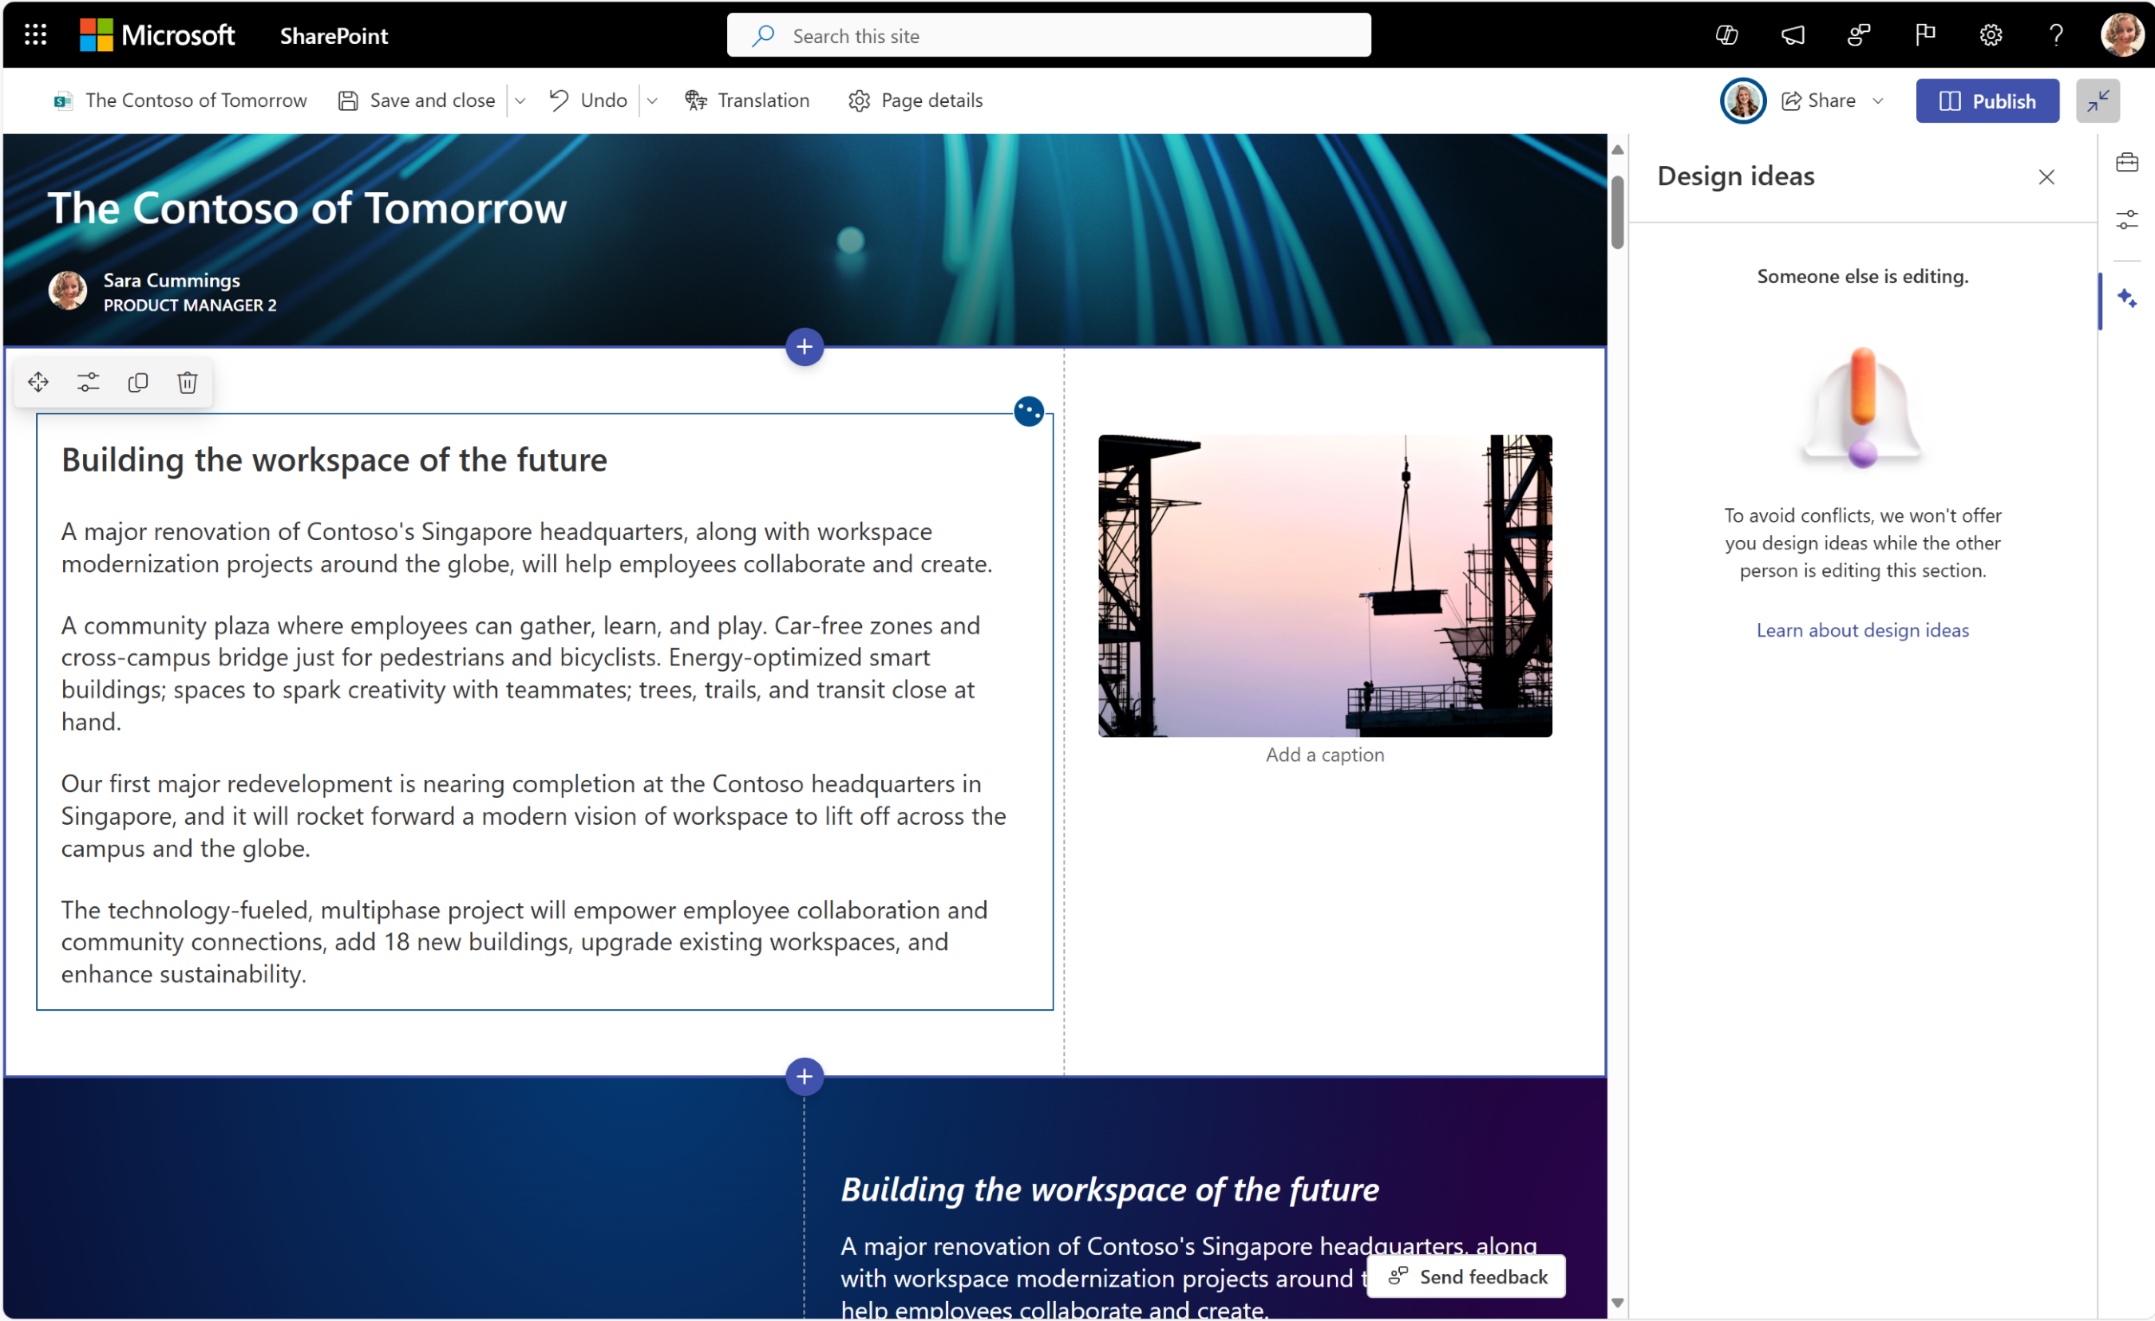Click the collapse sidebar toggle
2155x1321 pixels.
point(2097,100)
